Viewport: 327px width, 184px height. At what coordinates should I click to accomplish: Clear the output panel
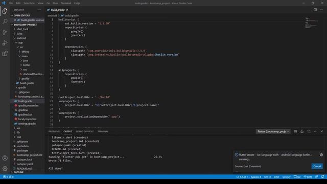[295, 131]
